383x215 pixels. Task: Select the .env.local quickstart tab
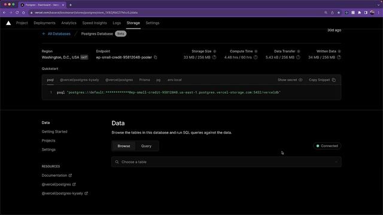[174, 80]
